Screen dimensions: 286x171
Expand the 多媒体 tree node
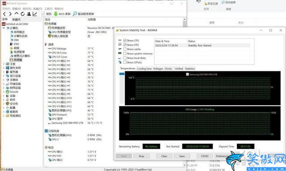click(4, 80)
